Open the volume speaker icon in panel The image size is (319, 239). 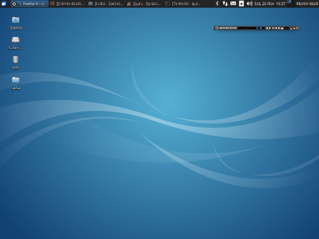(x=249, y=3)
